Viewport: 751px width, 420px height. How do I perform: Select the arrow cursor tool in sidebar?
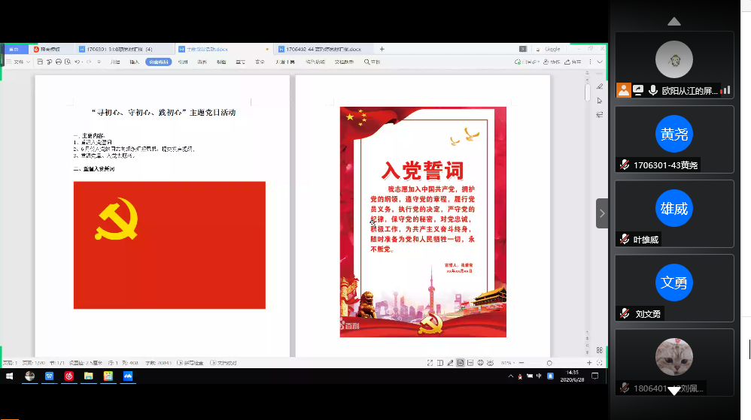[x=600, y=100]
